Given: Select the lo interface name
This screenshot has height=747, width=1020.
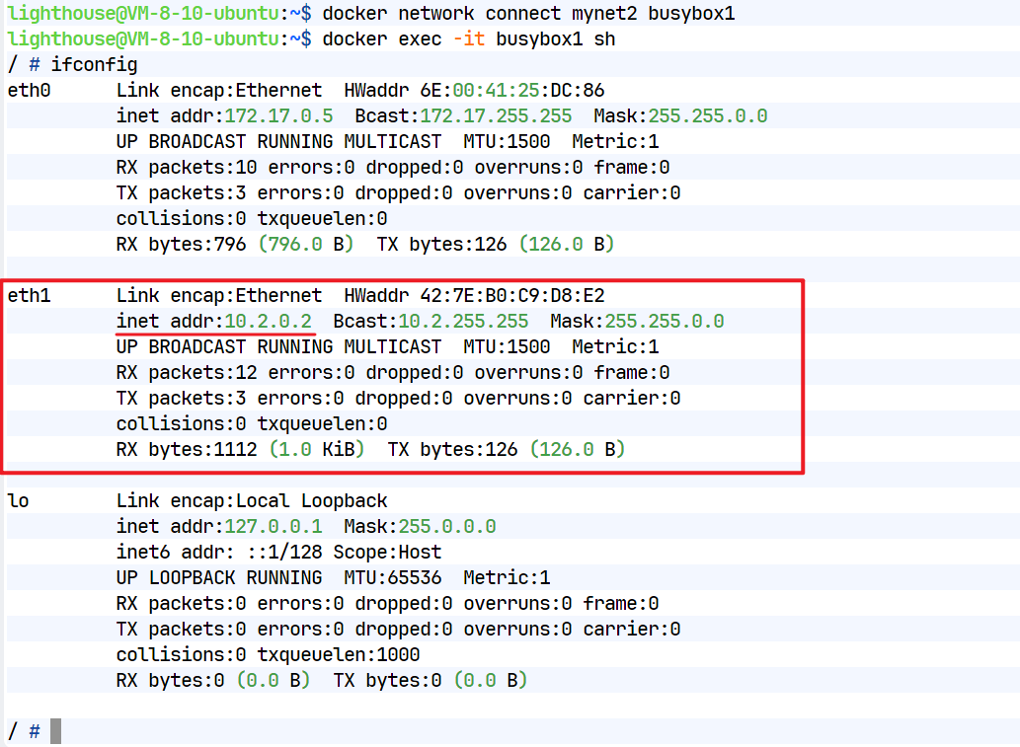Looking at the screenshot, I should pyautogui.click(x=18, y=500).
